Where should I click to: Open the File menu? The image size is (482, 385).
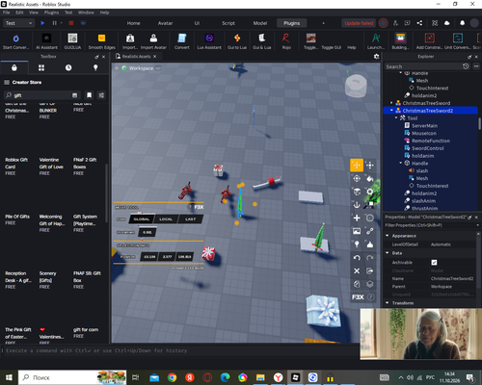(7, 13)
